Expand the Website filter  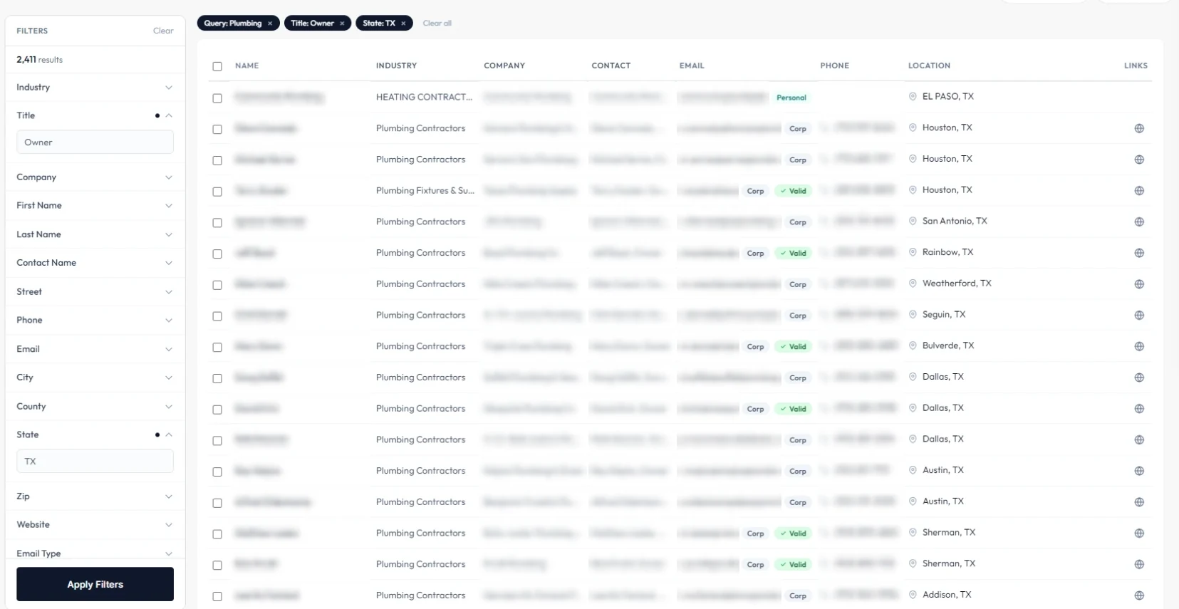pyautogui.click(x=95, y=525)
